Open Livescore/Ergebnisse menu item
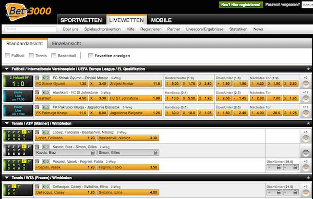 tap(204, 29)
